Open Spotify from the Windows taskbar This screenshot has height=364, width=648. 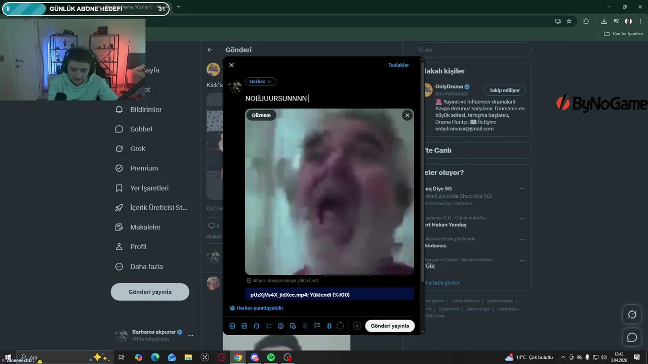(x=271, y=357)
